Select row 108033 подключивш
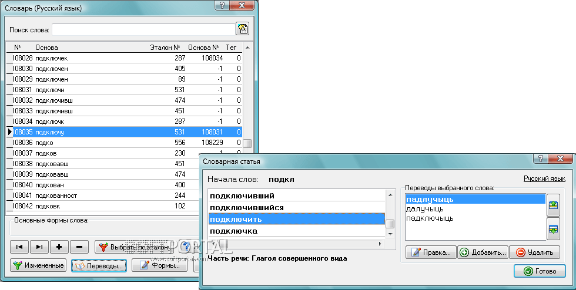Viewport: 576px width, 290px height. (x=124, y=111)
